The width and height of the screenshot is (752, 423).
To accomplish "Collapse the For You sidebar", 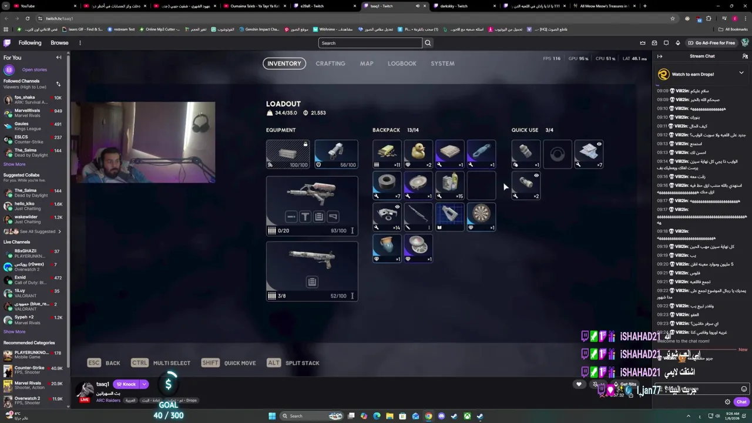I will 59,58.
